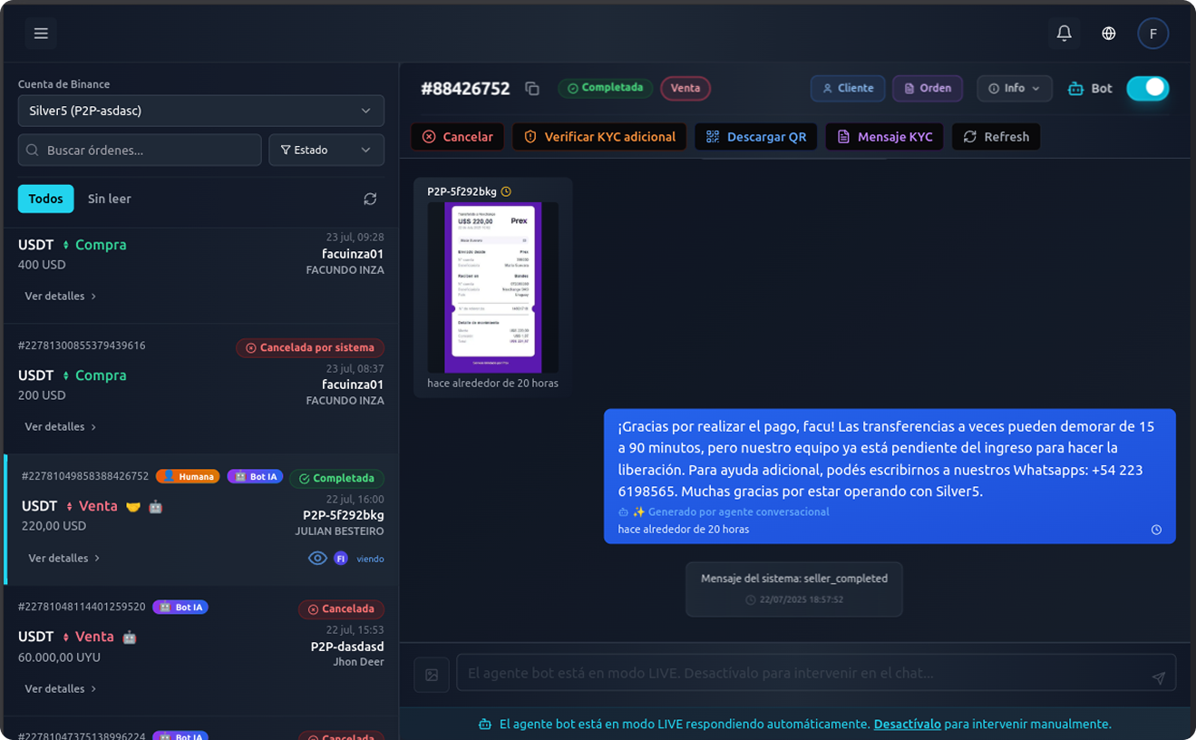
Task: Click the send message arrow icon
Action: (x=1158, y=677)
